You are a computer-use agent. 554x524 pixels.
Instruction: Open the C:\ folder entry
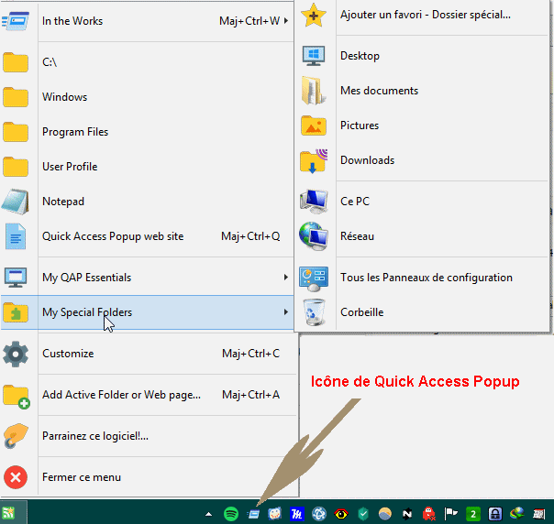[147, 62]
